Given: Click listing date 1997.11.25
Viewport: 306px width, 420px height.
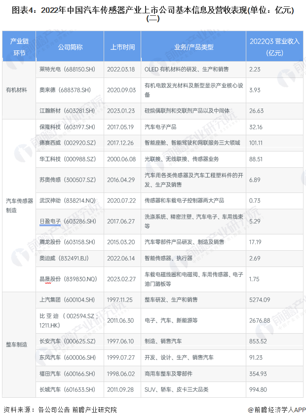Looking at the screenshot, I should tap(120, 300).
